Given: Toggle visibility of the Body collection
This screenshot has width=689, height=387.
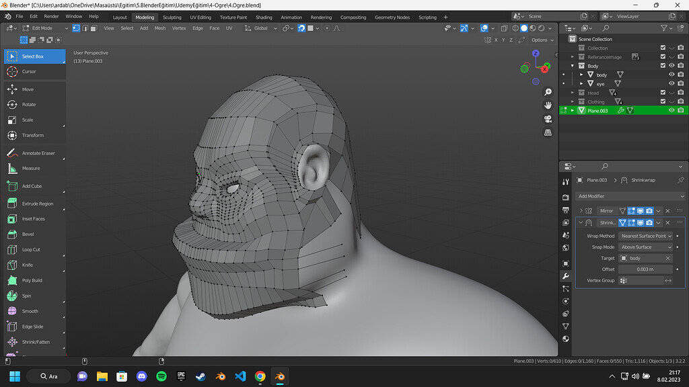Looking at the screenshot, I should (x=671, y=66).
